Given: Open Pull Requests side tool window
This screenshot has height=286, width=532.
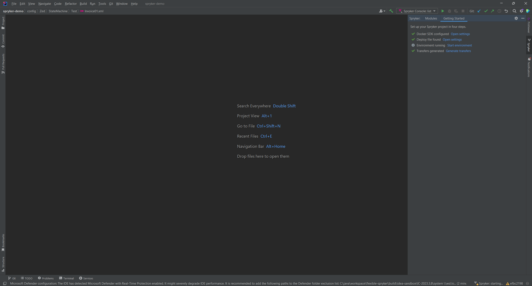Looking at the screenshot, I should pos(3,64).
